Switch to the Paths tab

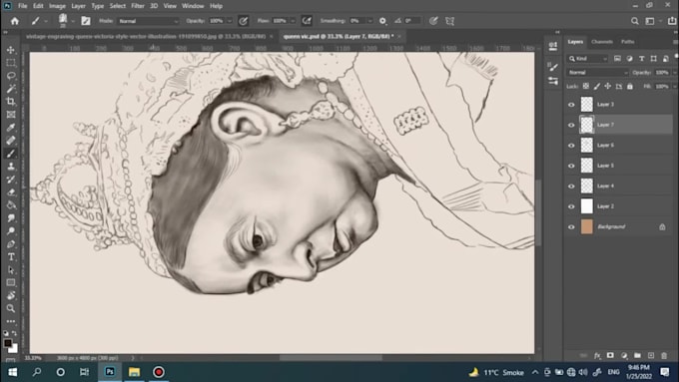(x=627, y=42)
